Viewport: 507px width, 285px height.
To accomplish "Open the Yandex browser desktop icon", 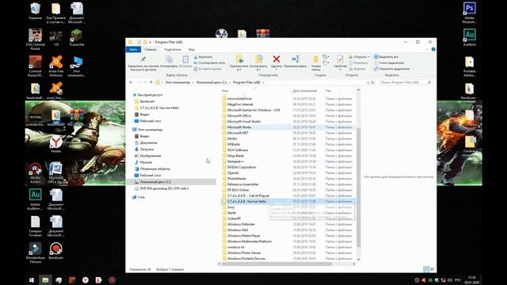I will [x=56, y=144].
